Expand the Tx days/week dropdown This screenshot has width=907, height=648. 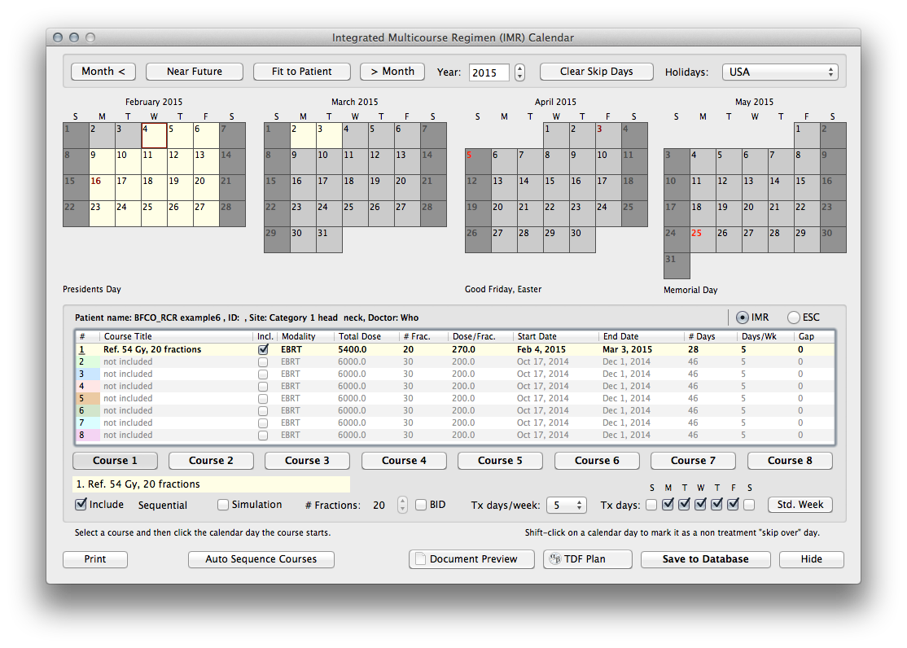[566, 506]
